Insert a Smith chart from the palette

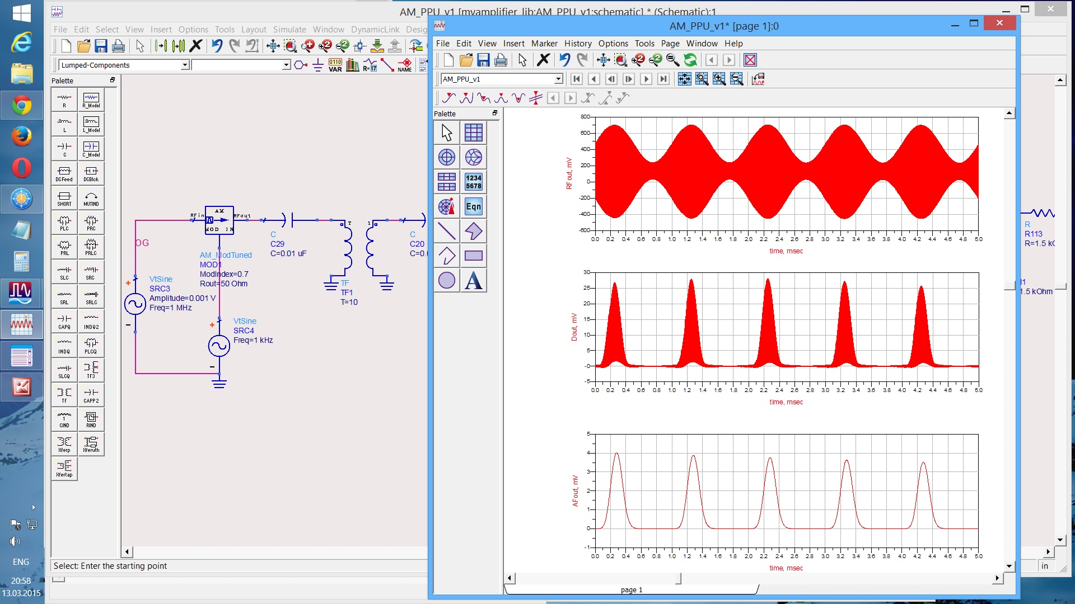[x=474, y=157]
